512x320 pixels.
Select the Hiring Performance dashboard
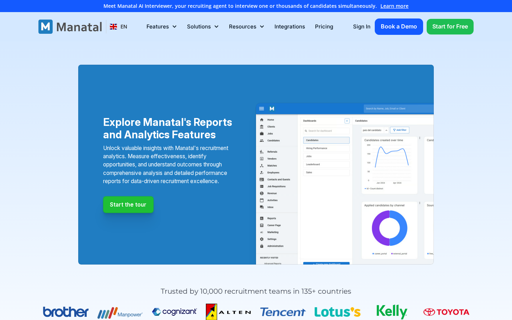(x=326, y=148)
